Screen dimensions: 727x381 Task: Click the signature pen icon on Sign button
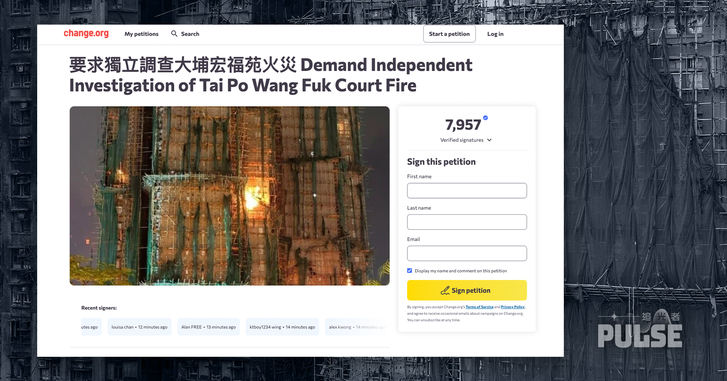[x=445, y=290]
